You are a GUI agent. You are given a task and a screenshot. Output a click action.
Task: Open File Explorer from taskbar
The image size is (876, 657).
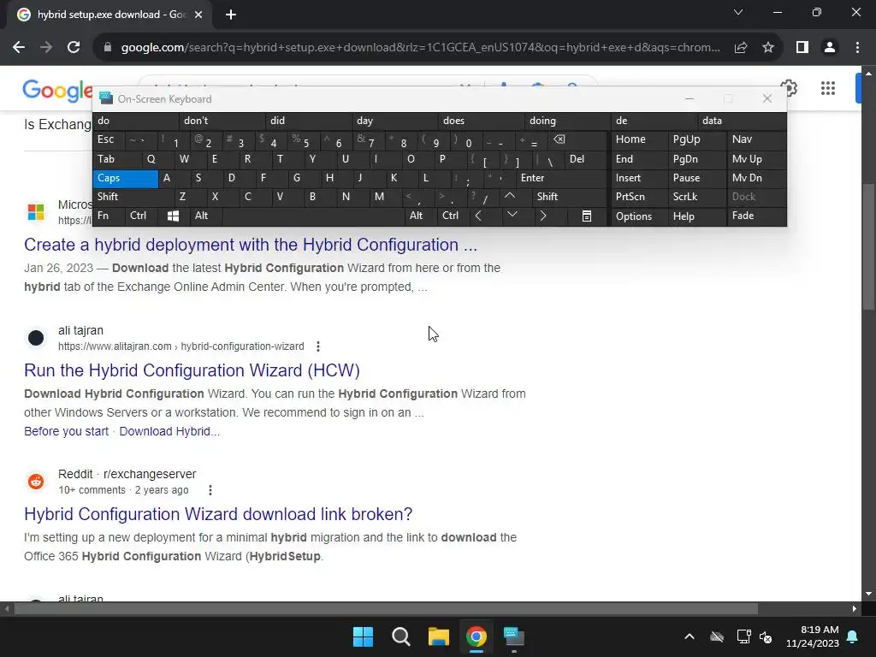click(439, 636)
